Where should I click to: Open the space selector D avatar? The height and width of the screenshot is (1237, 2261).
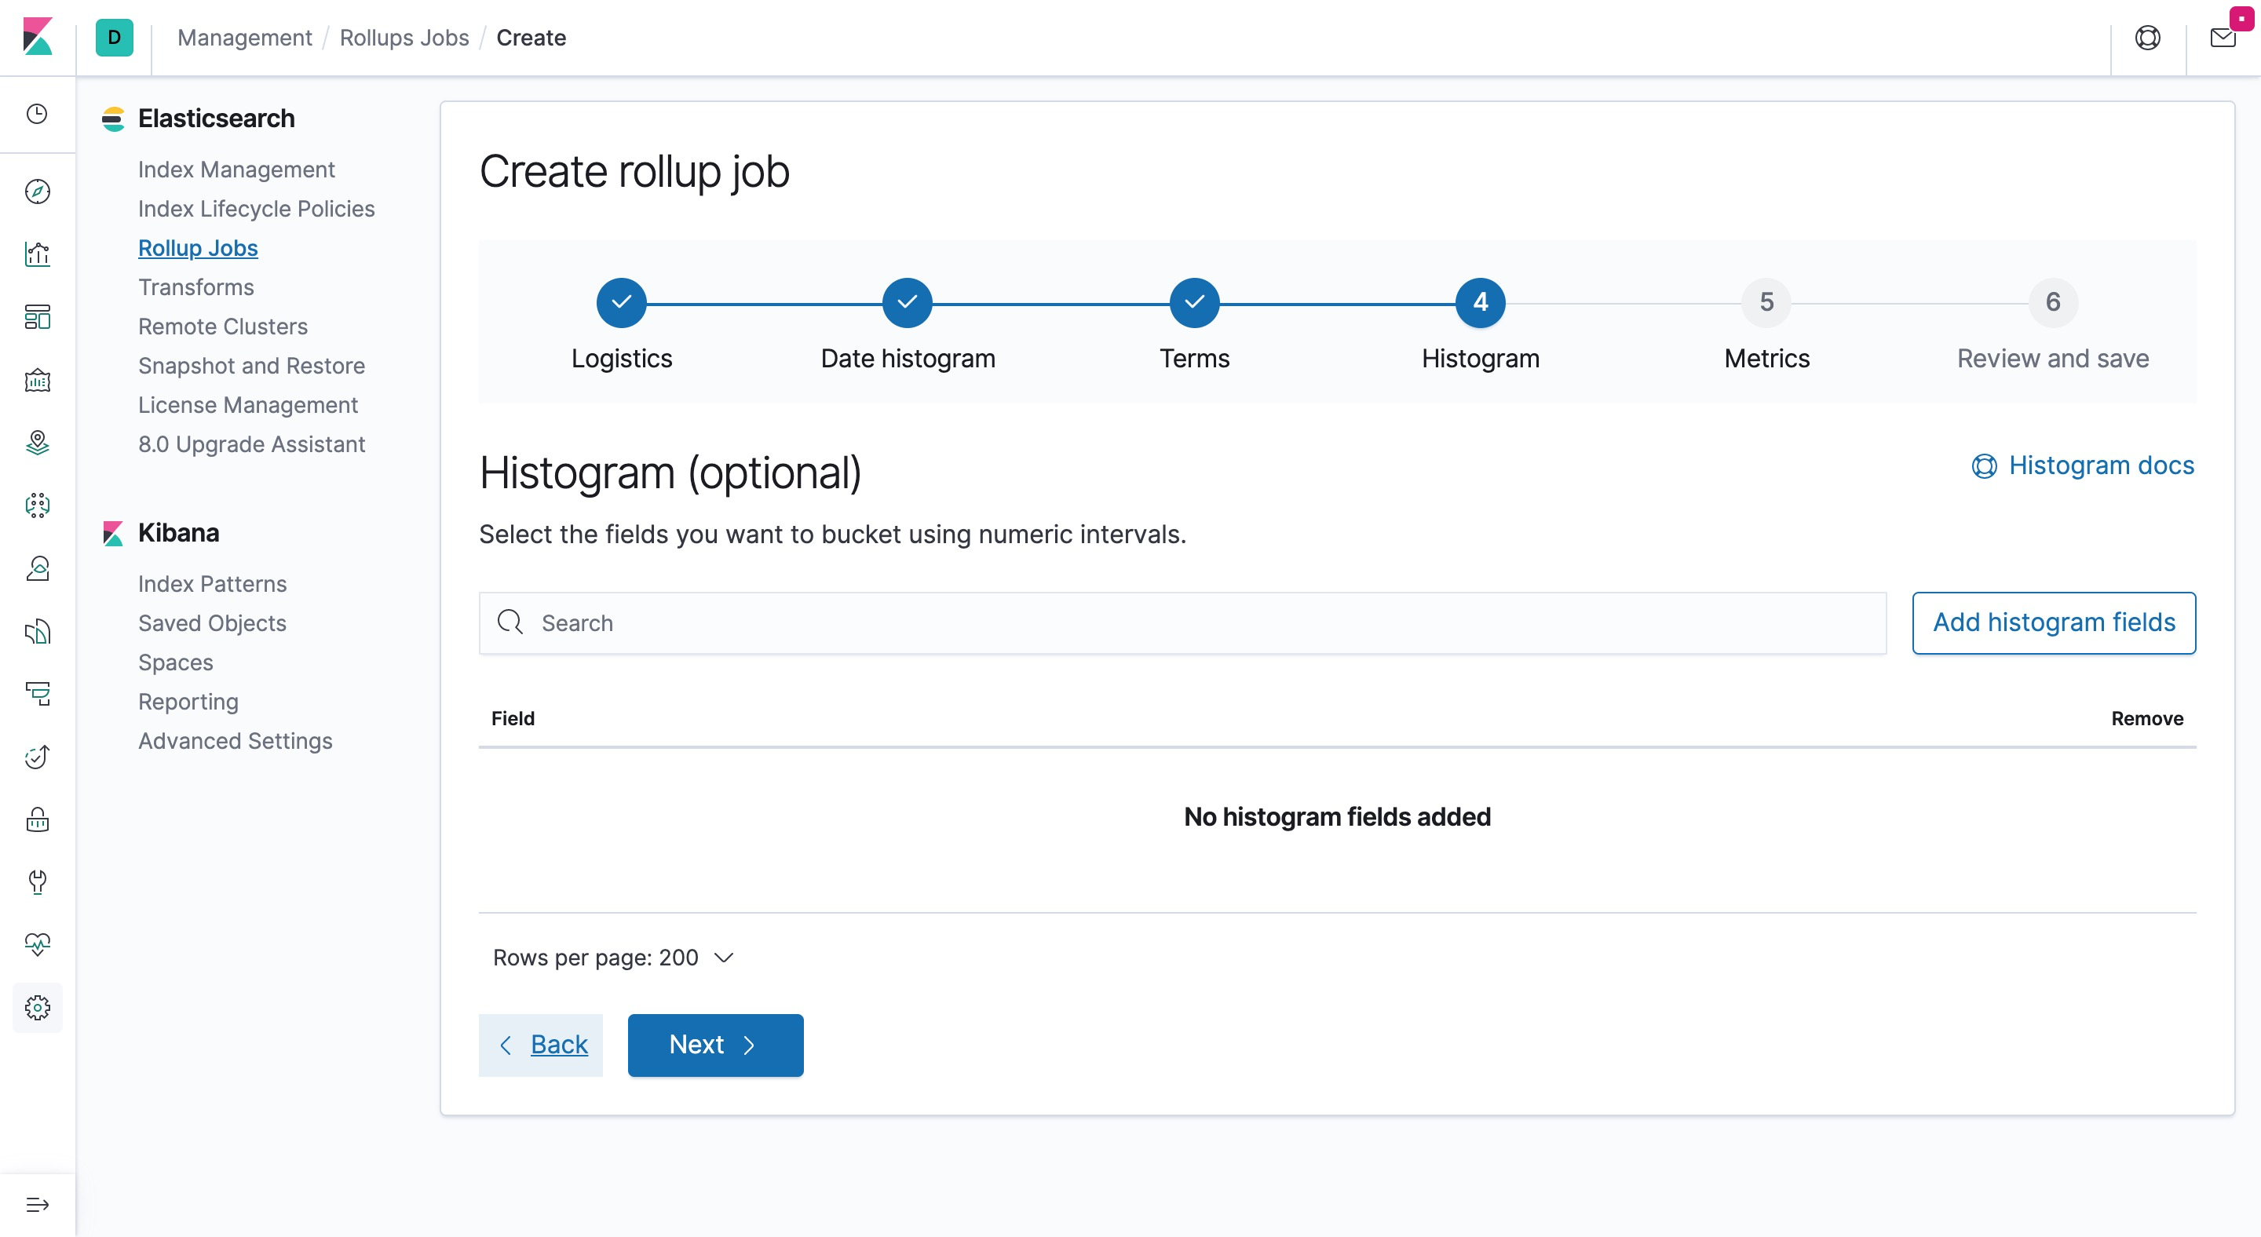coord(114,38)
